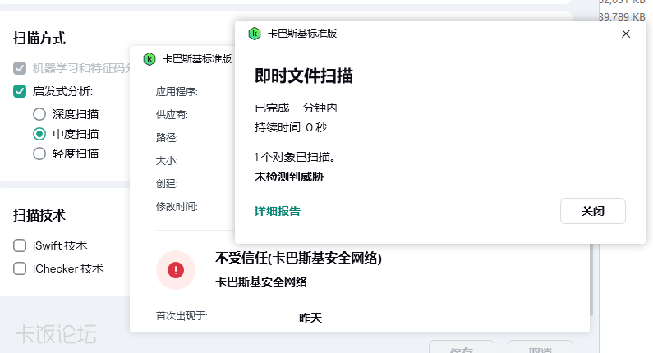The height and width of the screenshot is (353, 653).
Task: Click the 应用程序 label
Action: 177,92
